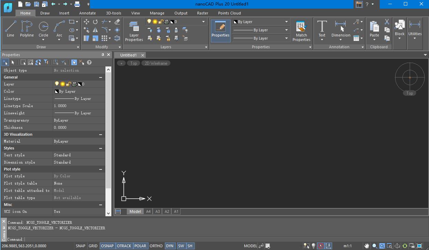Viewport: 429px width, 250px height.
Task: Toggle ORTHO mode in status bar
Action: pyautogui.click(x=156, y=246)
